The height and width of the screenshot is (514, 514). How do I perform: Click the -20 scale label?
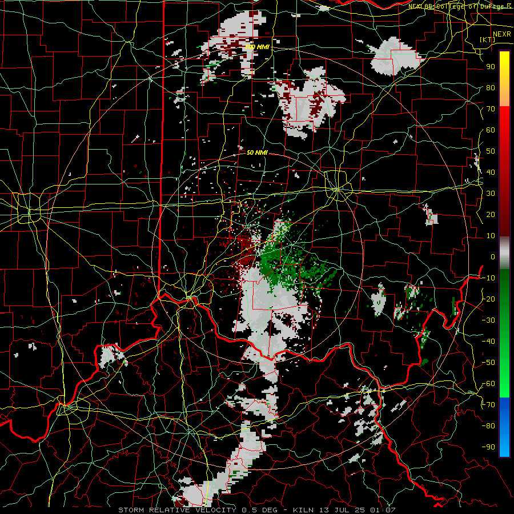click(489, 299)
